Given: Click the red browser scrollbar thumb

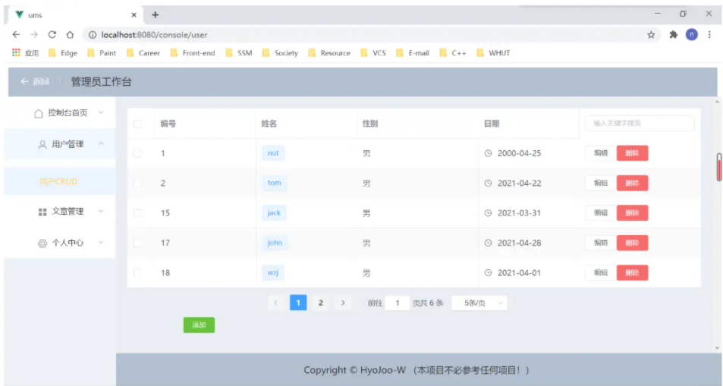Looking at the screenshot, I should 719,167.
